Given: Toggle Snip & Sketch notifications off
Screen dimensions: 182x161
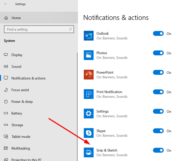Looking at the screenshot, I should (158, 150).
